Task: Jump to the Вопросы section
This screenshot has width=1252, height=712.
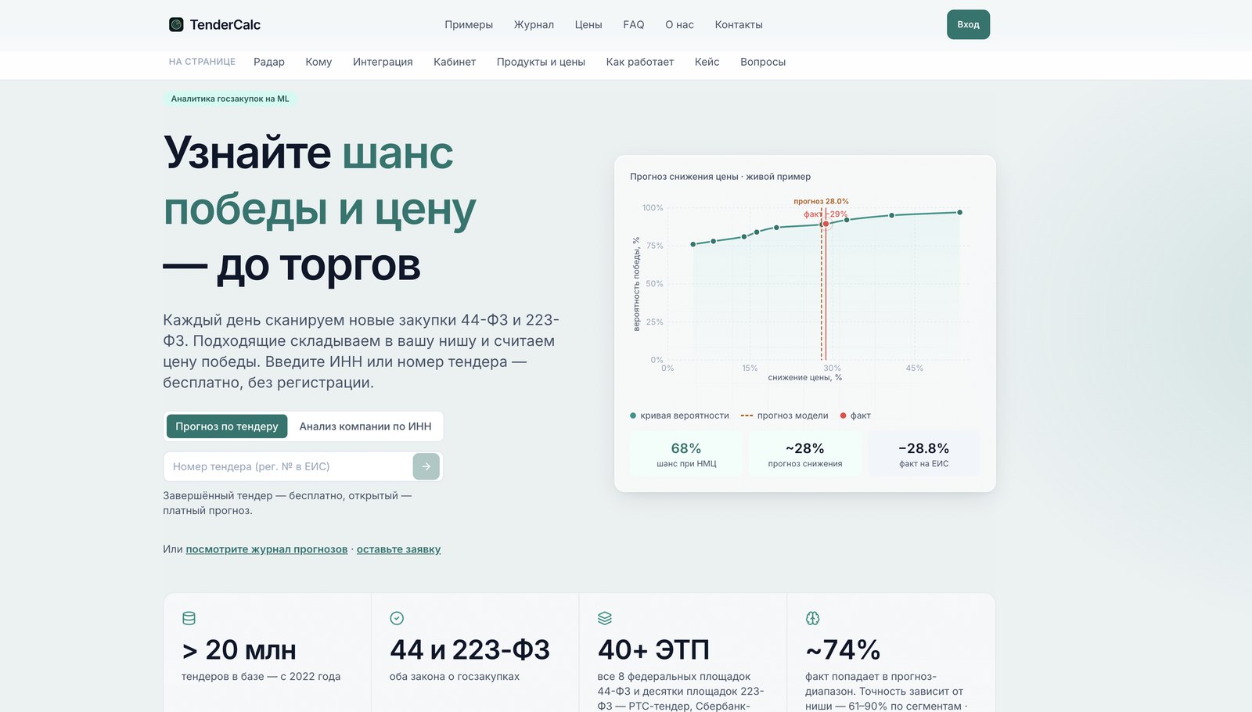Action: (x=763, y=62)
